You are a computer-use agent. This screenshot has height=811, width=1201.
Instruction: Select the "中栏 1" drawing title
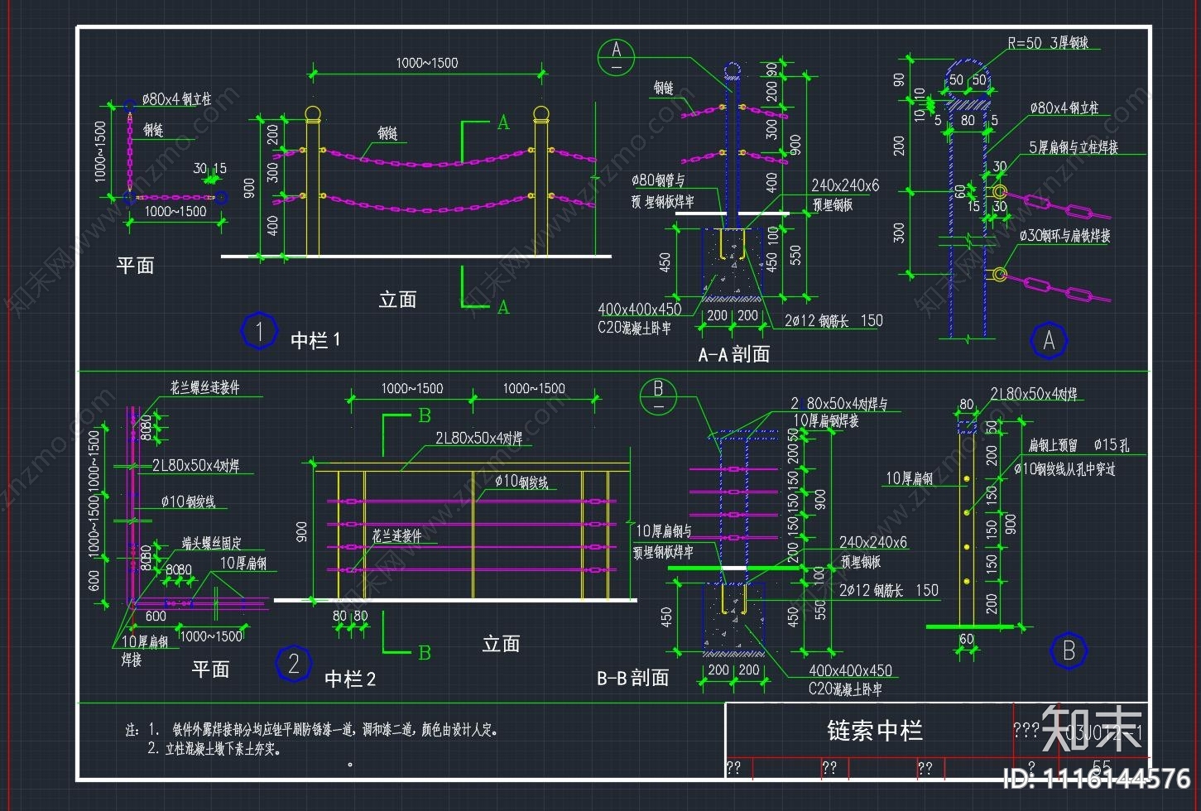[315, 339]
